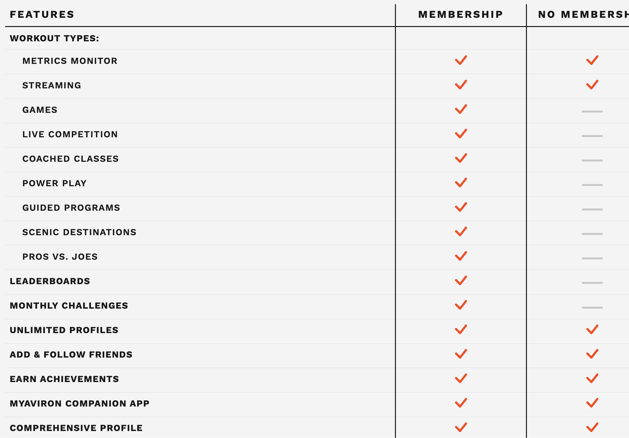Click the Membership checkmark for Coached Classes
The image size is (629, 438).
pyautogui.click(x=461, y=158)
